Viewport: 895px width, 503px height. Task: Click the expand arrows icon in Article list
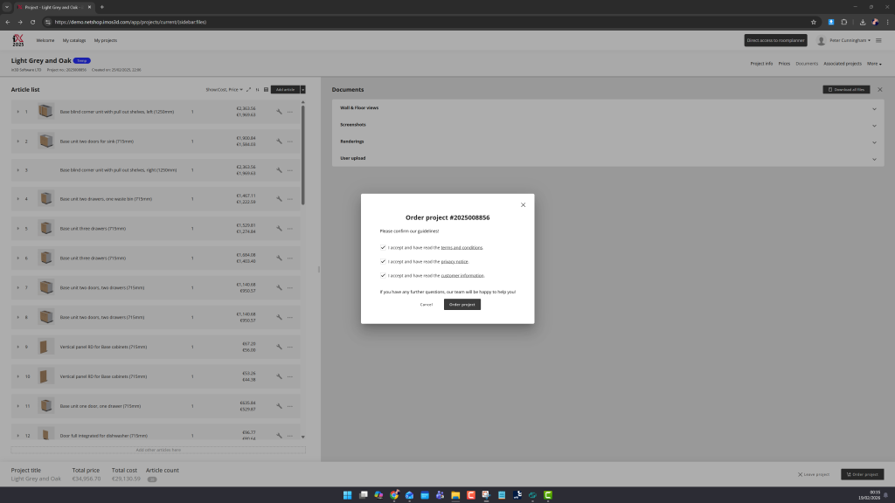point(248,89)
